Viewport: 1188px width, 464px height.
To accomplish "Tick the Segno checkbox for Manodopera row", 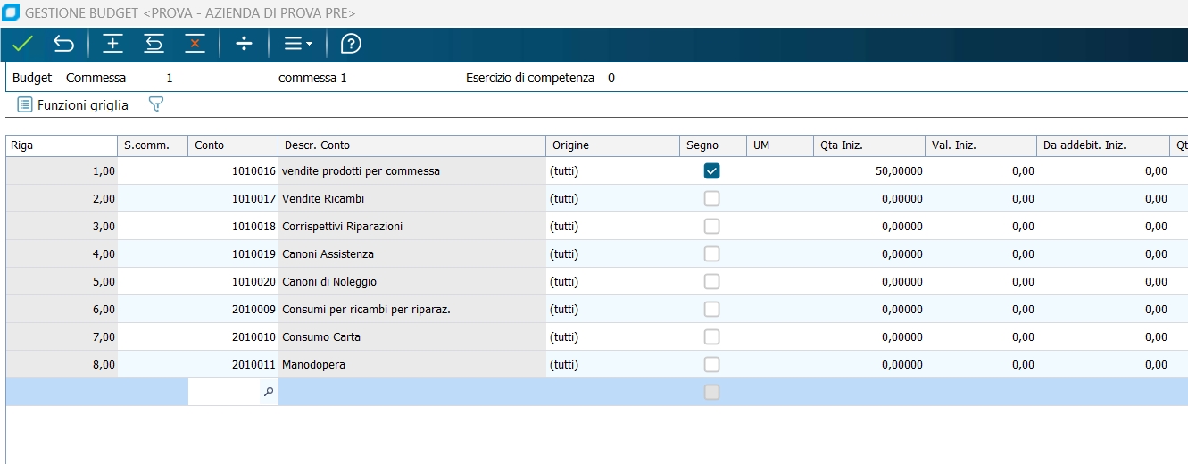I will [711, 364].
